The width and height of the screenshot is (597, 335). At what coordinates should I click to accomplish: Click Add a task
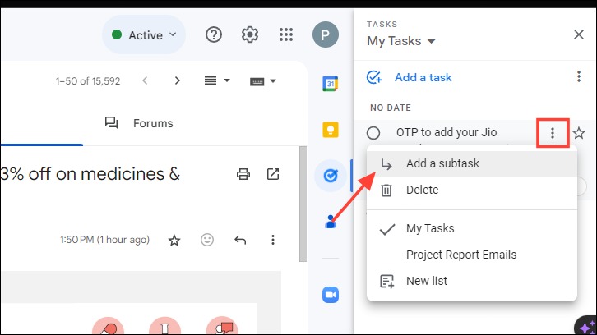pos(423,77)
